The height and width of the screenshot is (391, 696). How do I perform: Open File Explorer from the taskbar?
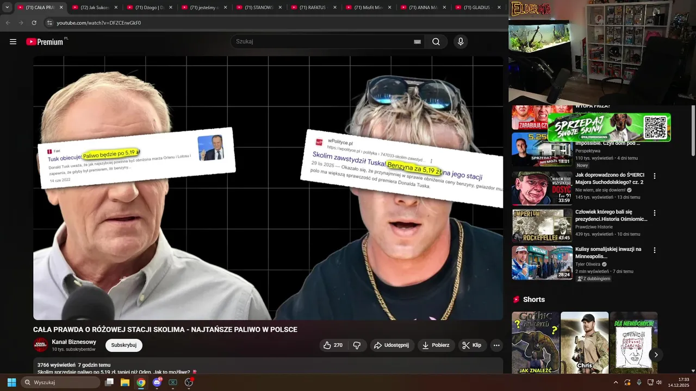(125, 382)
